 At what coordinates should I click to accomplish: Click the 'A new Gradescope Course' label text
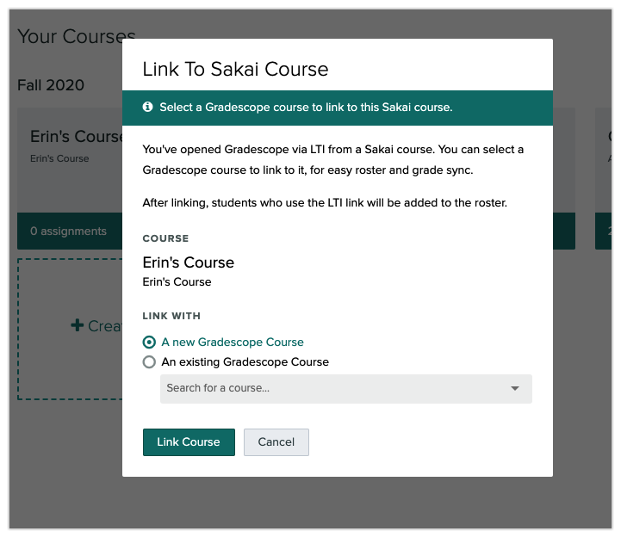point(233,343)
